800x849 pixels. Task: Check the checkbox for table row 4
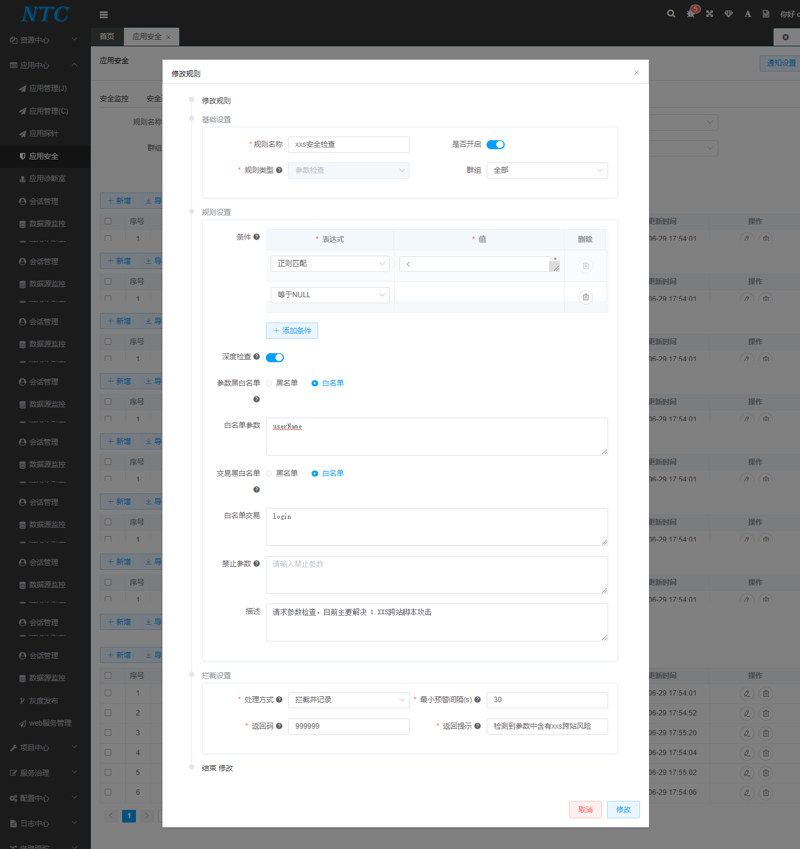click(108, 752)
